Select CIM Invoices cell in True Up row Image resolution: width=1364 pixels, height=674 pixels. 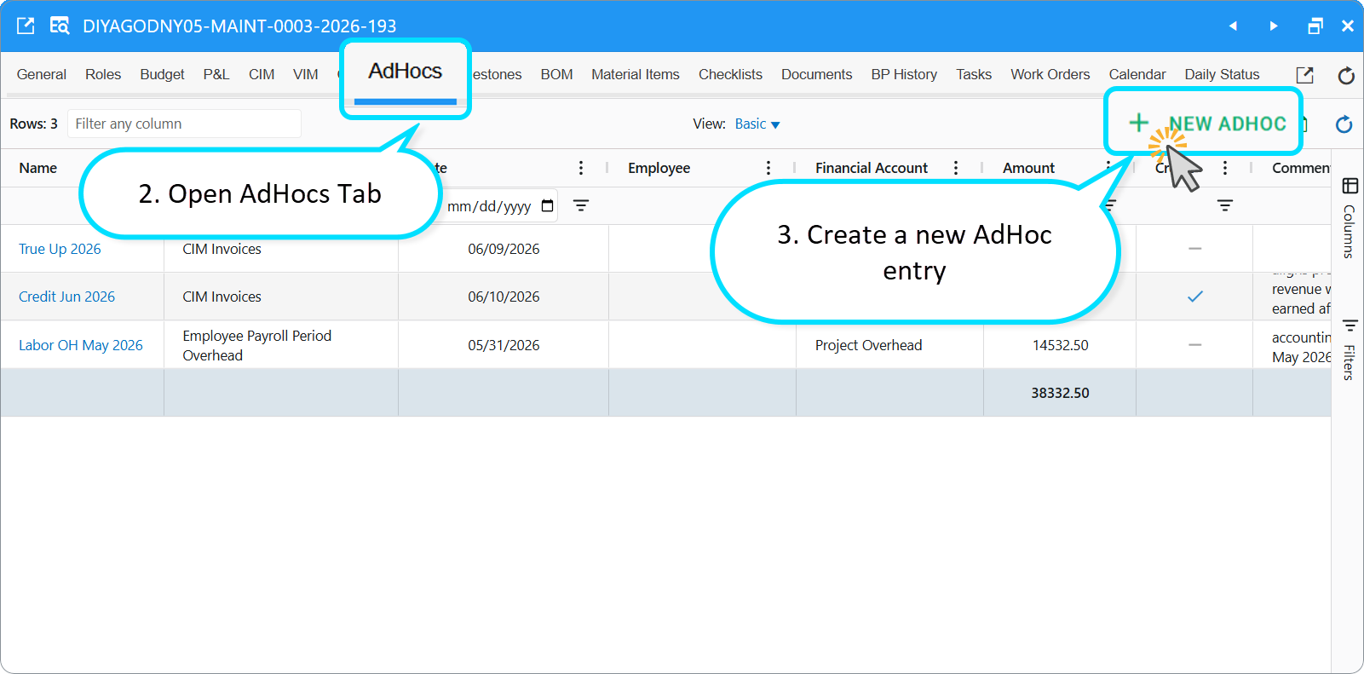point(281,249)
